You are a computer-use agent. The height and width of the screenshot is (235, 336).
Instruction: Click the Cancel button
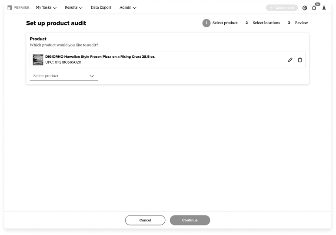tap(145, 220)
